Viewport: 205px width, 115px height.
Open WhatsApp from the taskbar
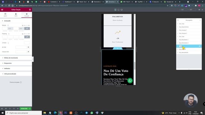click(x=92, y=113)
